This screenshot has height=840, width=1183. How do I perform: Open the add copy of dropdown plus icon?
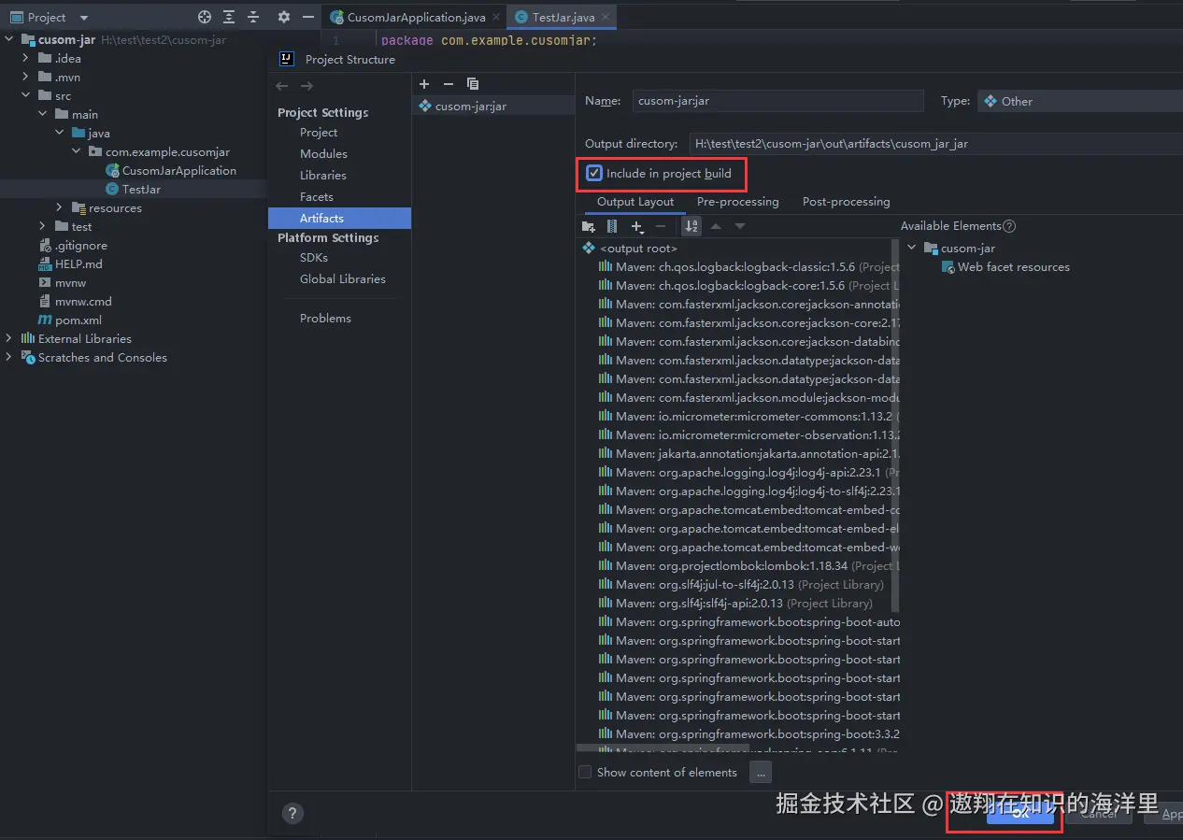[x=638, y=226]
